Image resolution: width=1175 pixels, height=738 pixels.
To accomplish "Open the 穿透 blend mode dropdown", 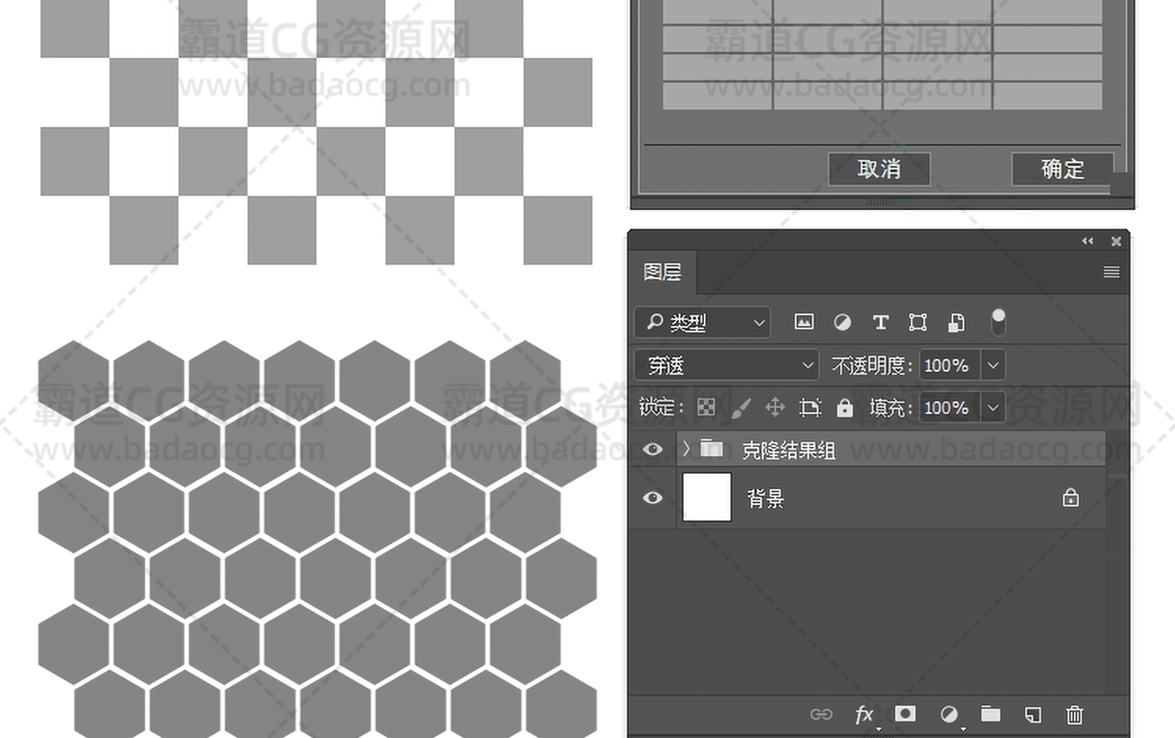I will [x=726, y=365].
